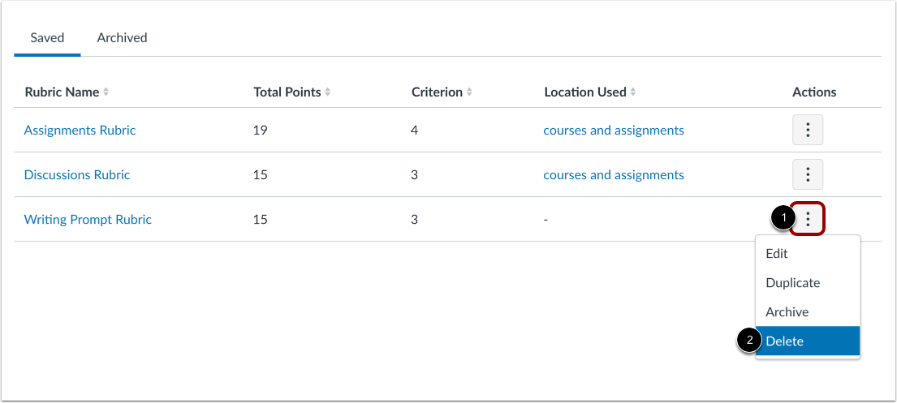The width and height of the screenshot is (897, 403).
Task: Switch to the Archived tab
Action: [122, 37]
